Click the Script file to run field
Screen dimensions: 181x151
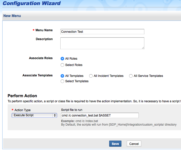point(100,115)
